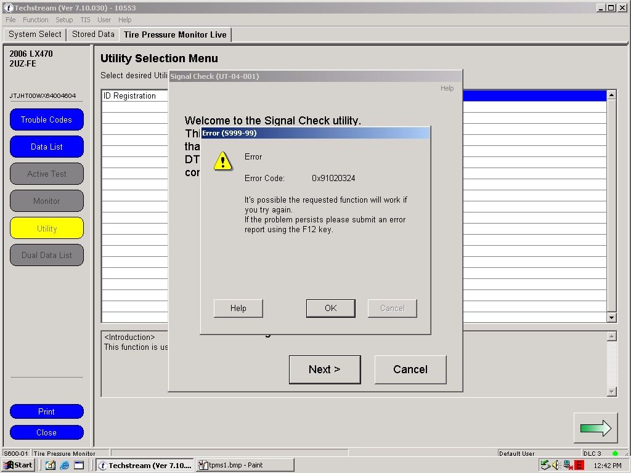Switch to Stored Data tab

94,34
